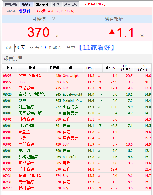Go to the 新聞 tab
153x195 pixels.
point(56,4)
